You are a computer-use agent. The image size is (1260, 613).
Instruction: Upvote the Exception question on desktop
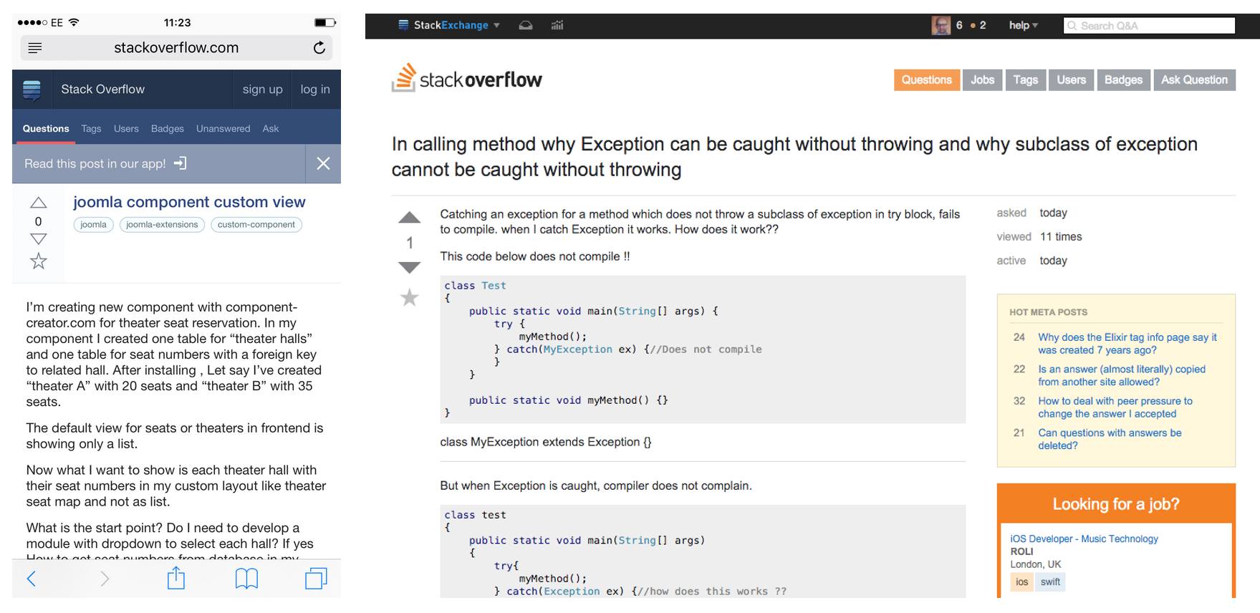point(410,218)
